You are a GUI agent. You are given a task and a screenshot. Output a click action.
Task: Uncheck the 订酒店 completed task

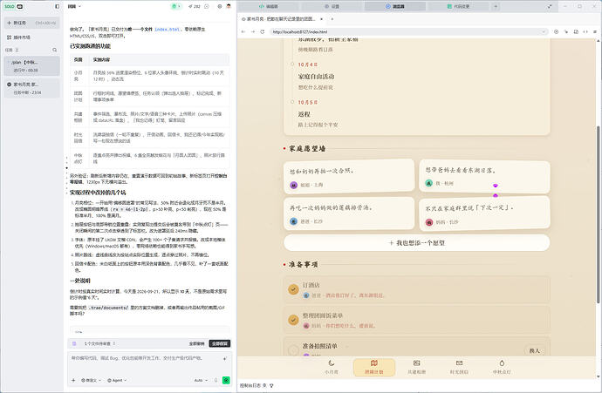point(293,289)
